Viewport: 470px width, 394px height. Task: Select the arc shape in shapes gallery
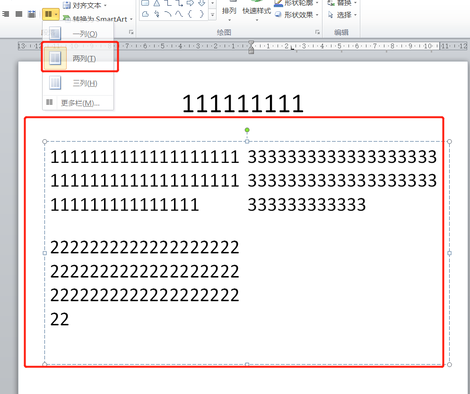(168, 14)
